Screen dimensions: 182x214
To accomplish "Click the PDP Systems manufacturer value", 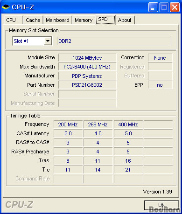I will pos(87,76).
